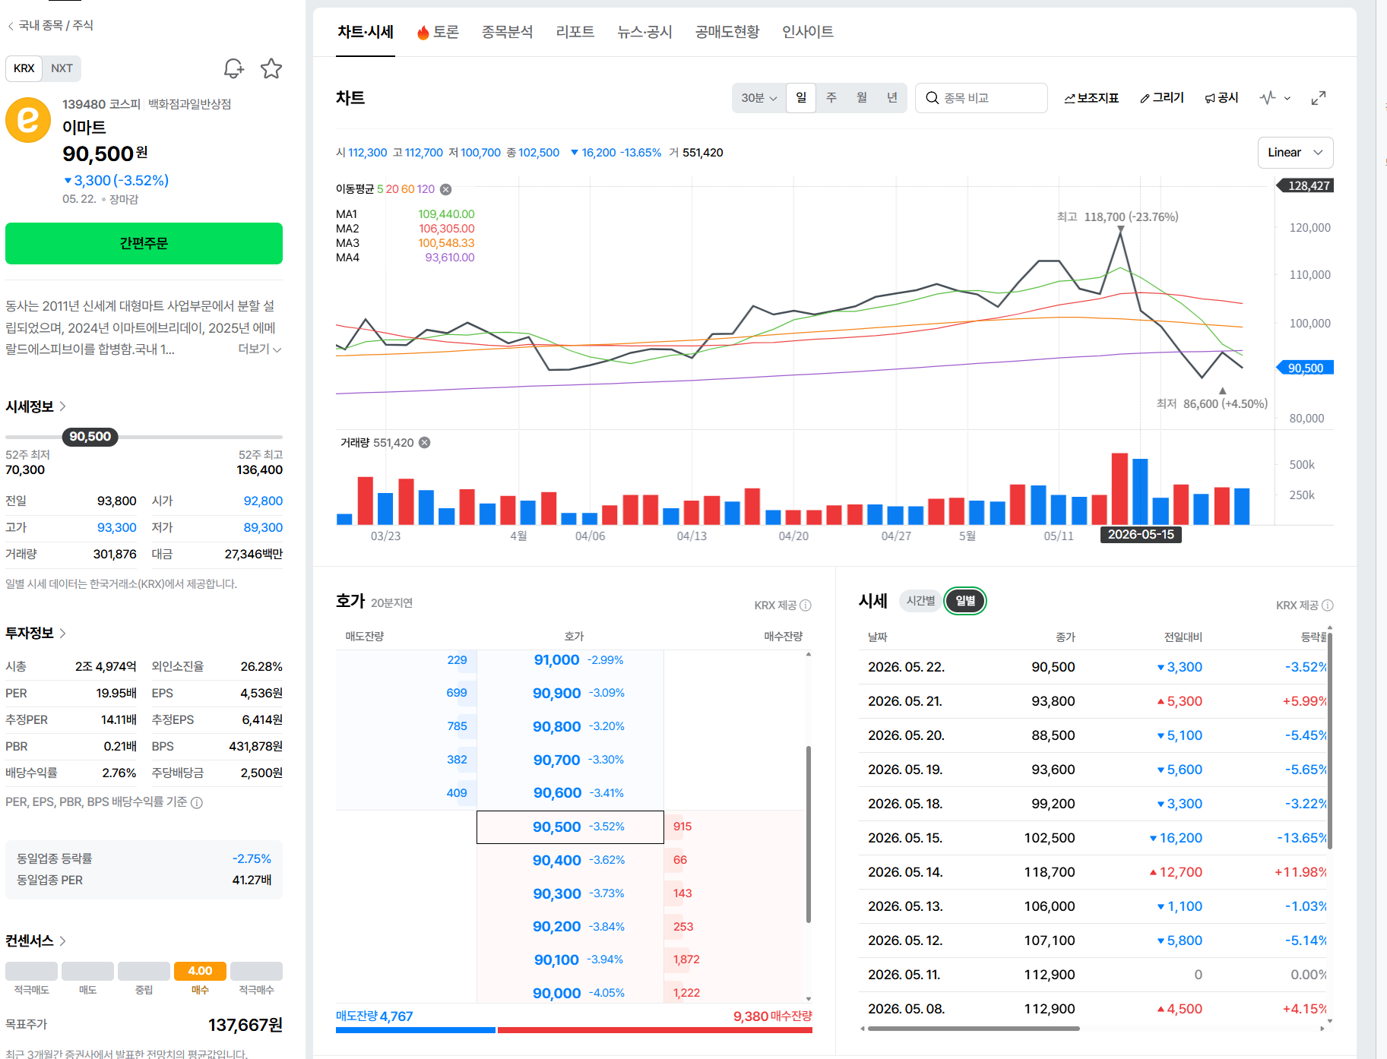Screen dimensions: 1387x1059
Task: Remove the 거래량 volume indicator
Action: [425, 443]
